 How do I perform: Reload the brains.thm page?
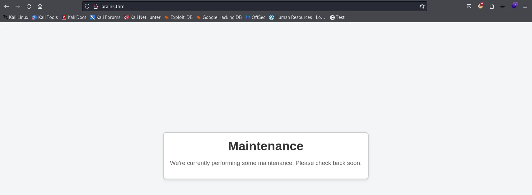pos(29,6)
